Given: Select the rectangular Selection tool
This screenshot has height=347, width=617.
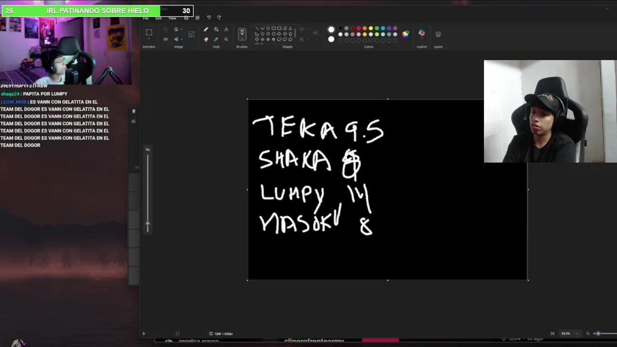Looking at the screenshot, I should coord(148,32).
